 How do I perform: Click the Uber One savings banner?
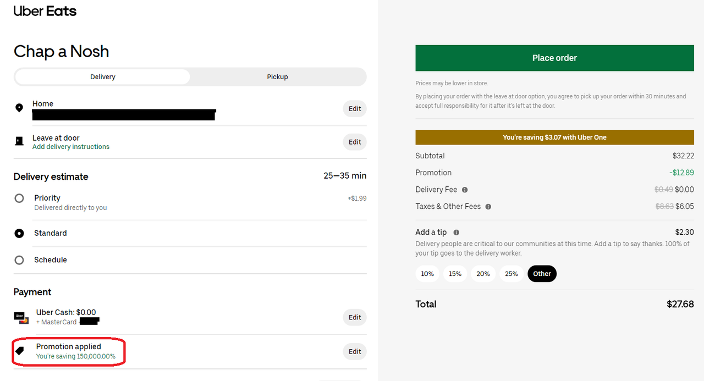pyautogui.click(x=555, y=137)
